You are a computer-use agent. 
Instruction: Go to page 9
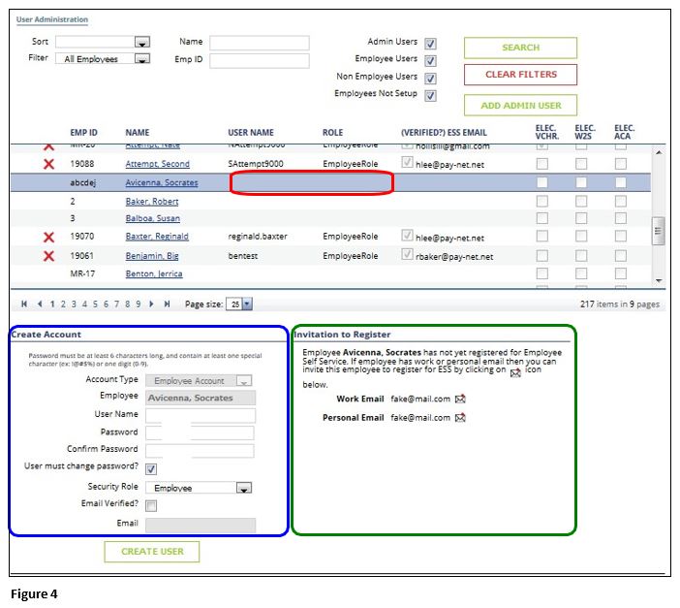pos(138,304)
